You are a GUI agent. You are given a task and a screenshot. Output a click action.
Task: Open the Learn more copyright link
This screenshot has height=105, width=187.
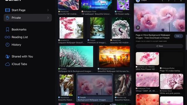[163, 41]
